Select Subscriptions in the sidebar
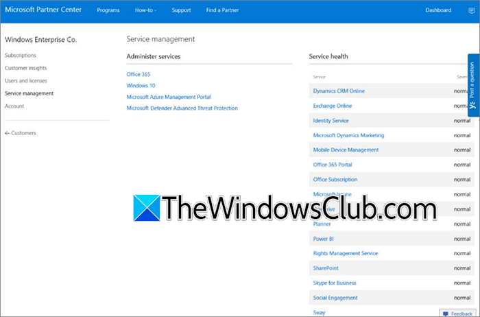This screenshot has width=480, height=317. 21,56
